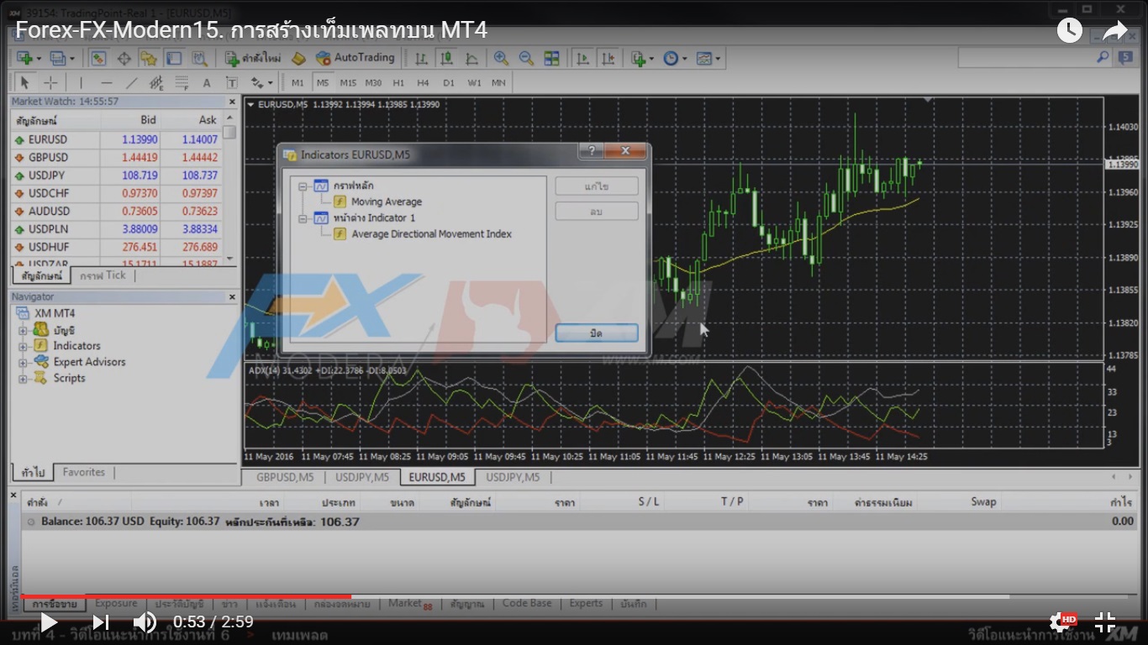Toggle the AutoTrading button
1148x645 pixels.
pos(355,58)
